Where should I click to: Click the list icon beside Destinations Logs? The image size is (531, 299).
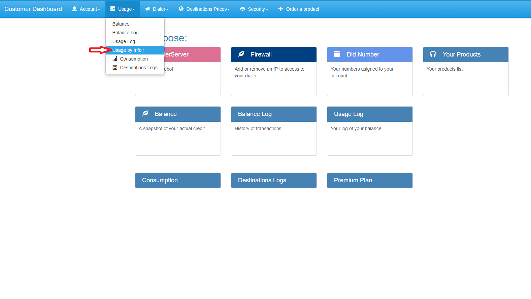pyautogui.click(x=115, y=67)
